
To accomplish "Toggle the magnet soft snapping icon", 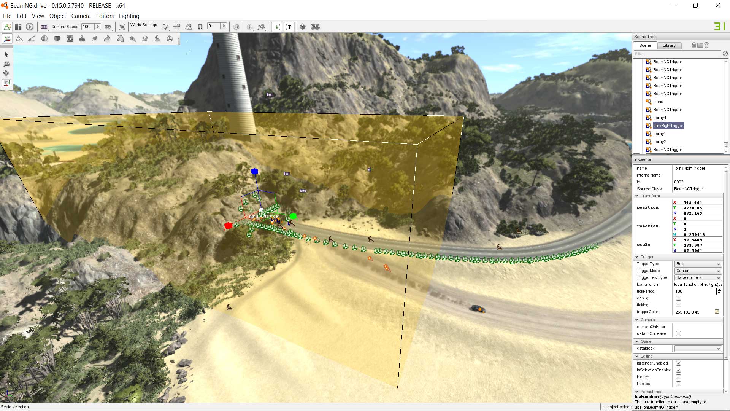I will [200, 27].
